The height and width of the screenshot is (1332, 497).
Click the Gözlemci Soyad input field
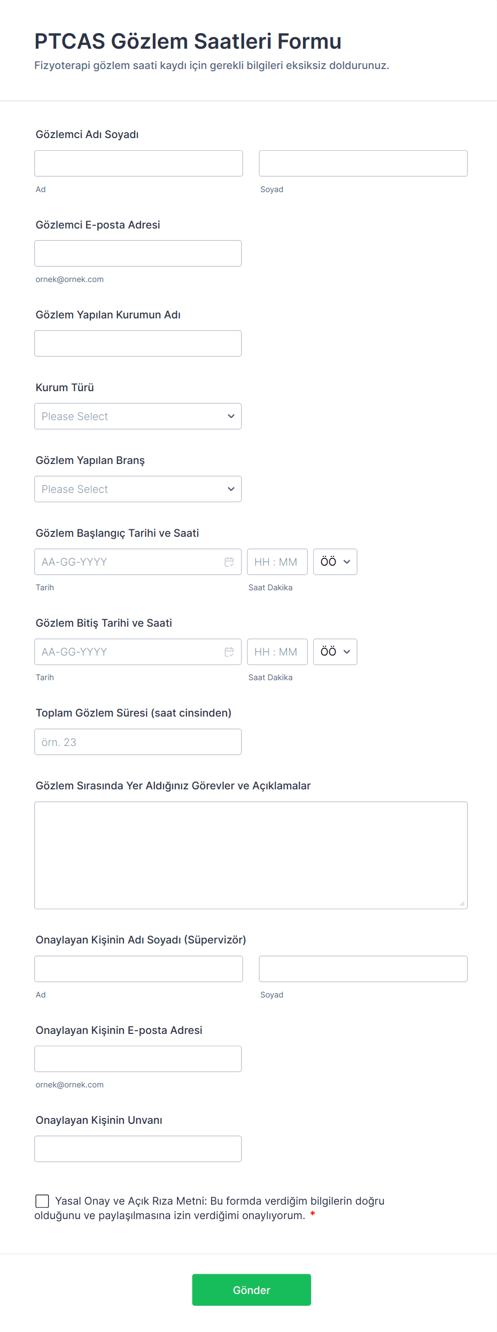point(363,163)
